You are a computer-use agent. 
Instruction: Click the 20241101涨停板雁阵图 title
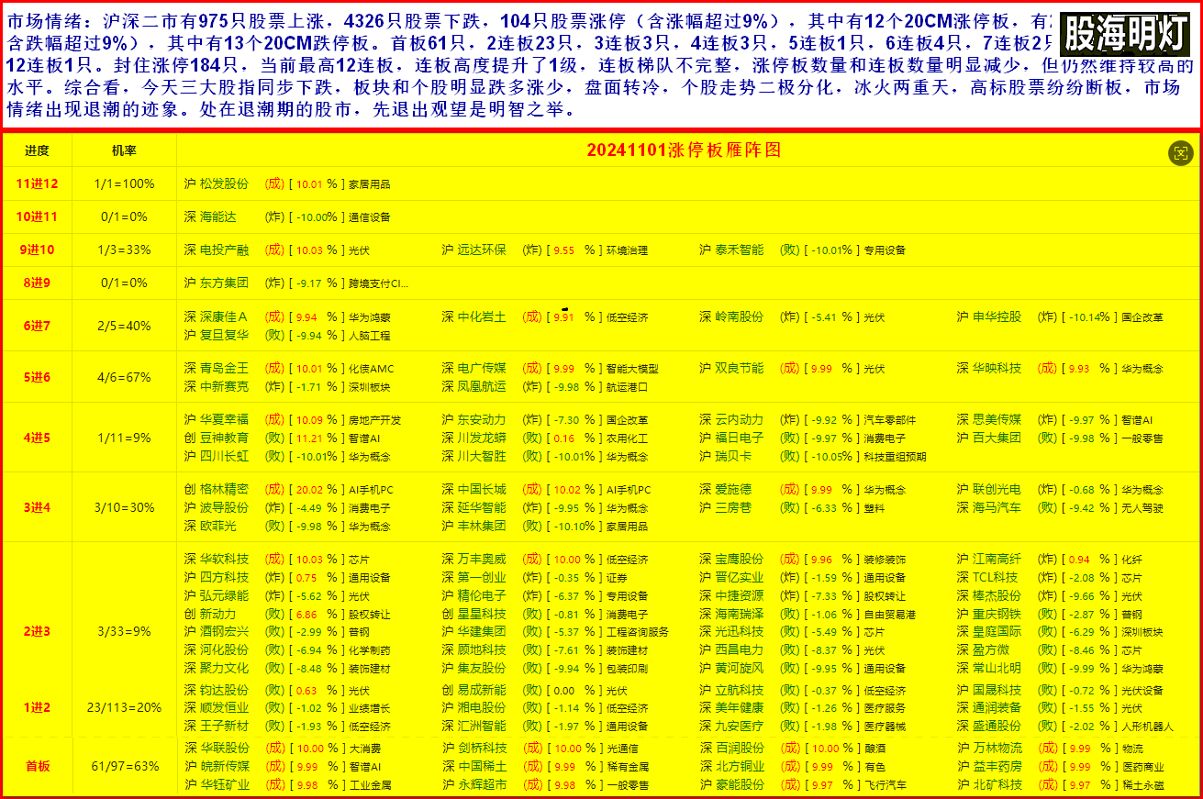click(684, 150)
